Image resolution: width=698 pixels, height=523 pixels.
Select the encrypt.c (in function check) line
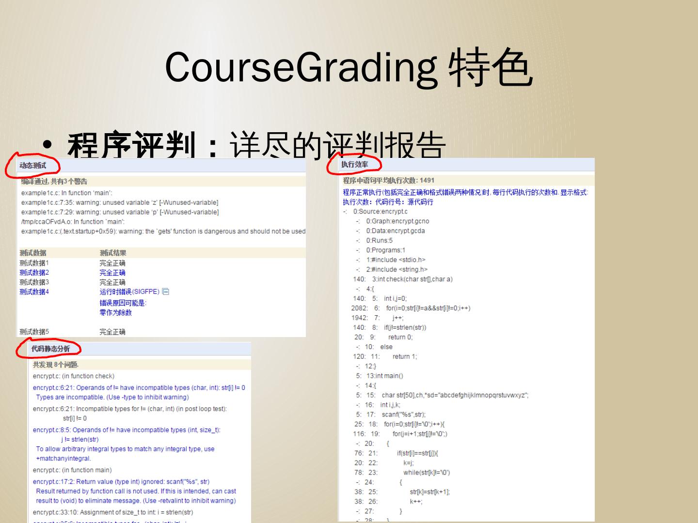click(74, 376)
